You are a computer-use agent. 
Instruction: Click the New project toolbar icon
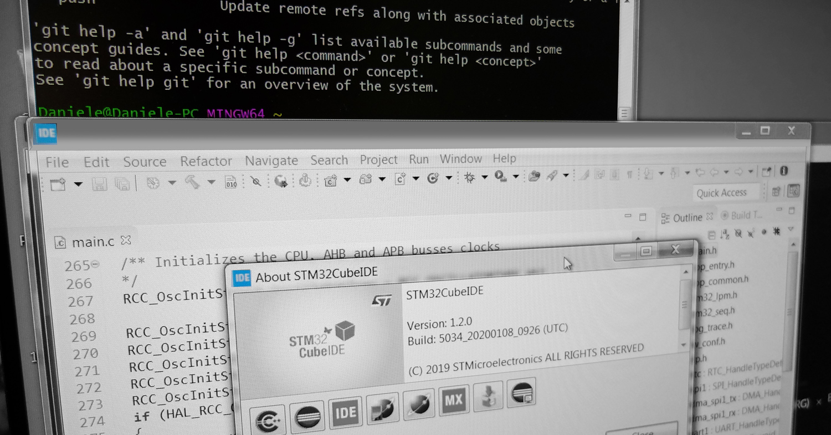(x=58, y=185)
